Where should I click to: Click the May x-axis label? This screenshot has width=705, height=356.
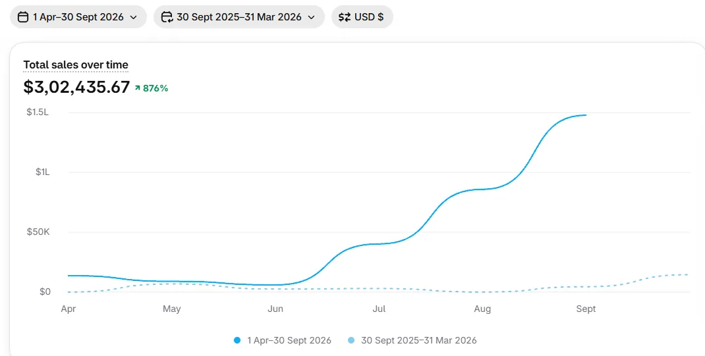point(172,309)
